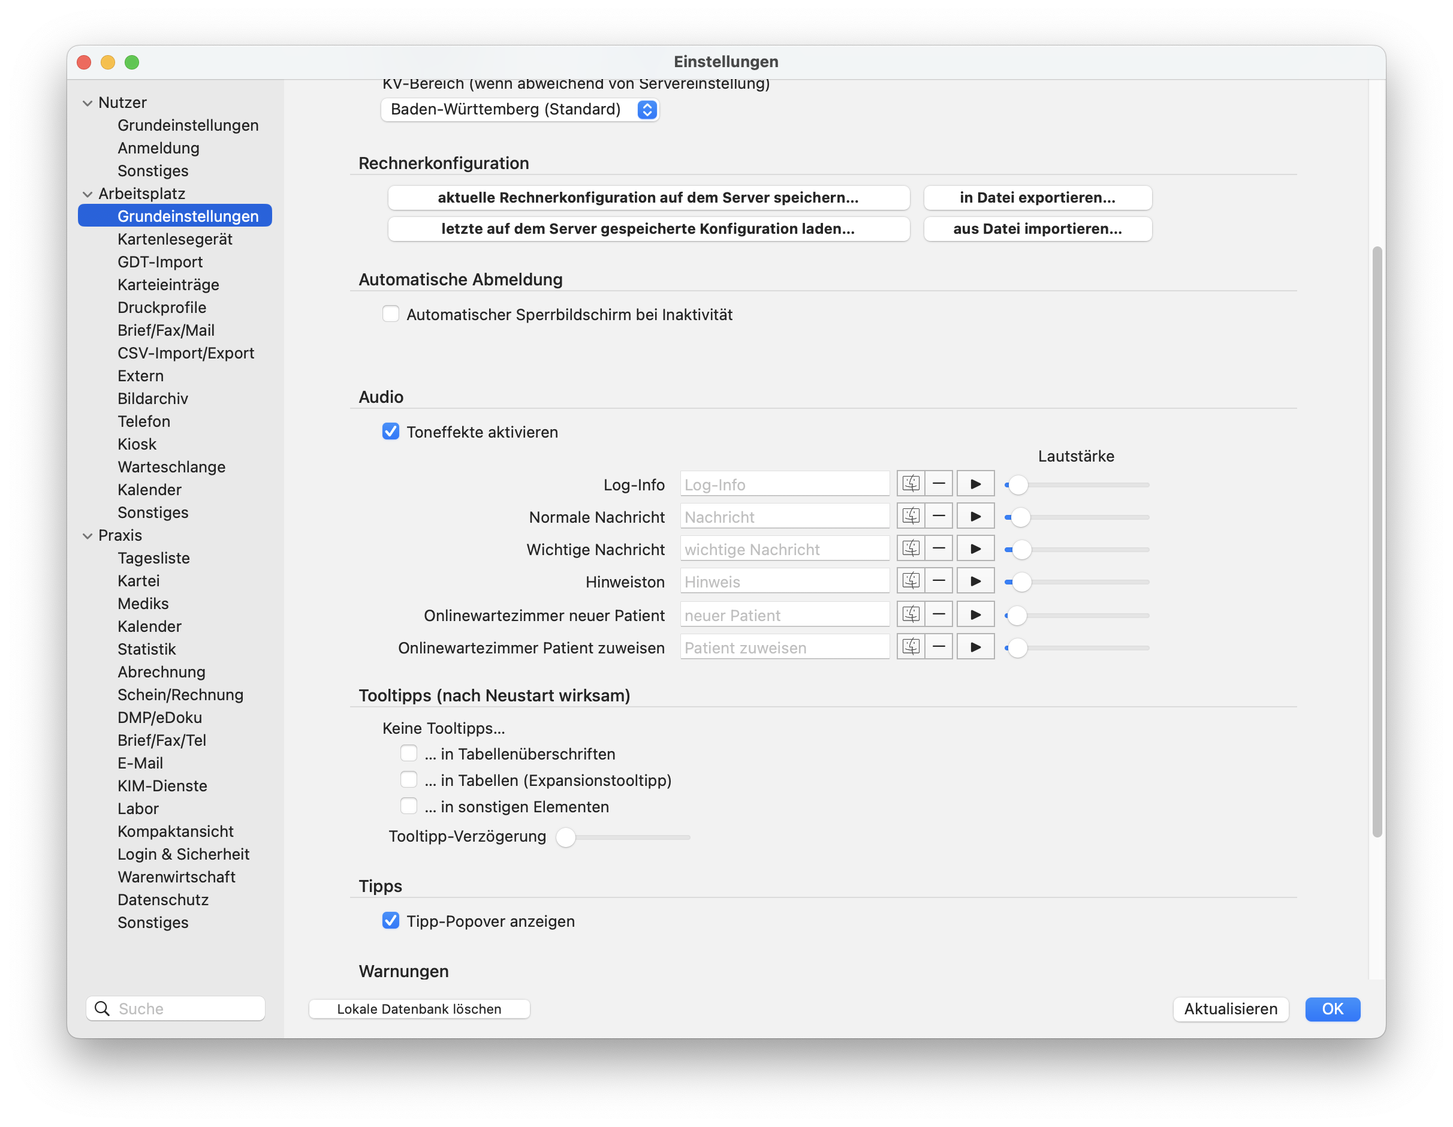Collapse the Praxis tree section
1453x1127 pixels.
click(x=87, y=535)
